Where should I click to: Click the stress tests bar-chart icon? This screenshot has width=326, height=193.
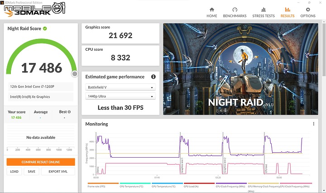(x=264, y=10)
